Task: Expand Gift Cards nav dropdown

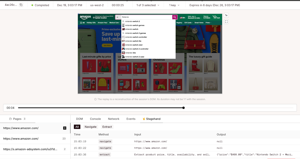Action: pyautogui.click(x=188, y=23)
